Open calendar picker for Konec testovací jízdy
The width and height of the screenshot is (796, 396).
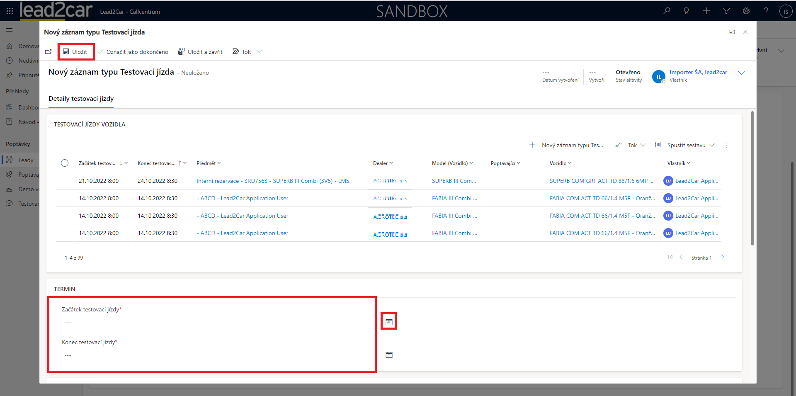389,355
